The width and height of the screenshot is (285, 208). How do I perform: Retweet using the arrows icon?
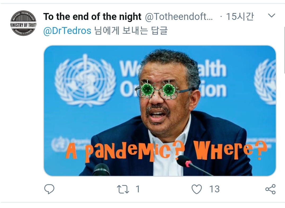(x=123, y=189)
